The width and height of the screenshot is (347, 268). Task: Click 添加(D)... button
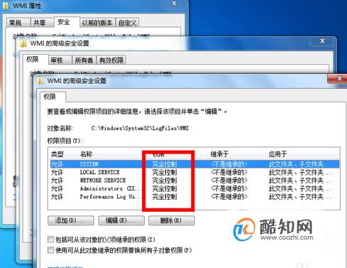point(71,220)
